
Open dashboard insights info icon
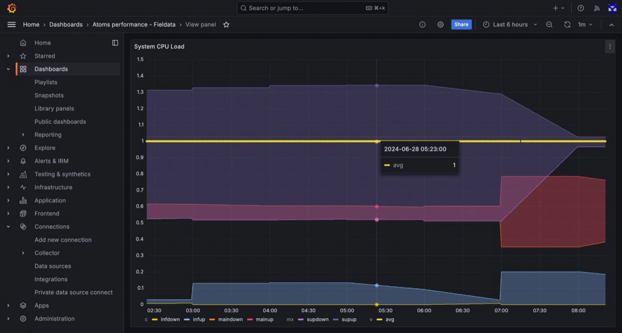422,25
